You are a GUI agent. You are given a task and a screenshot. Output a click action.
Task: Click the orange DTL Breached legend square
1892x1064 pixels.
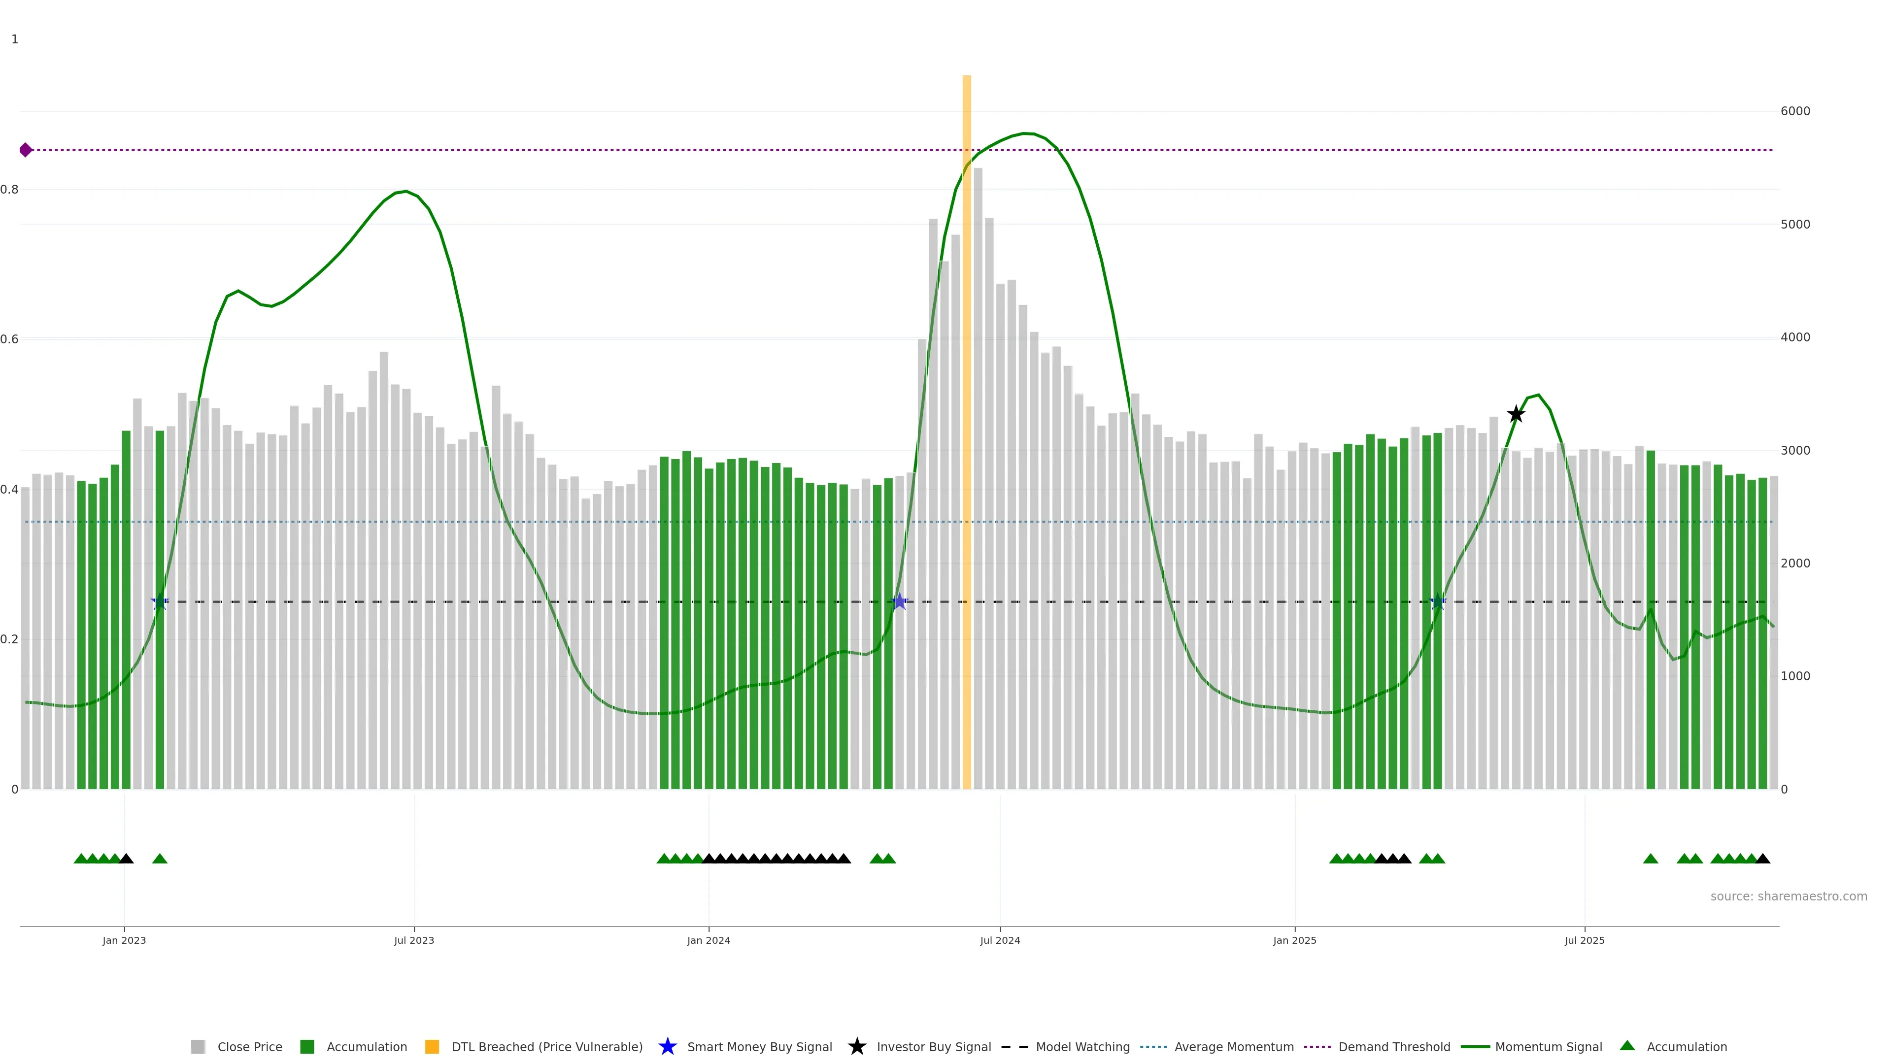click(x=432, y=1046)
